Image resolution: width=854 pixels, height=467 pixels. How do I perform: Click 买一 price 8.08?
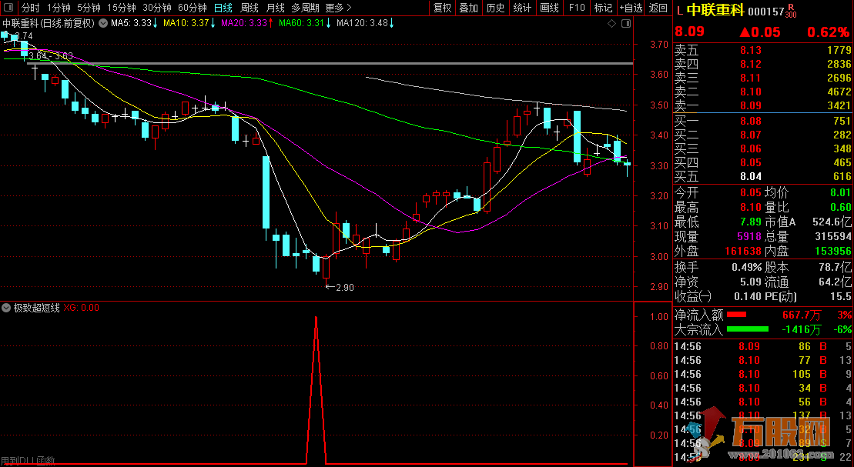click(x=751, y=121)
